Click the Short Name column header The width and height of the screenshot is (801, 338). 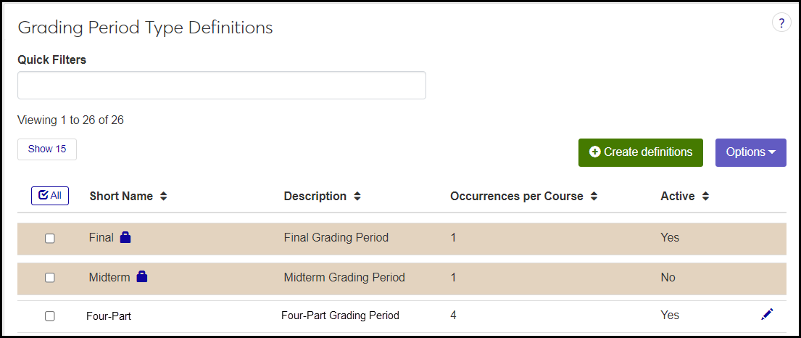121,197
